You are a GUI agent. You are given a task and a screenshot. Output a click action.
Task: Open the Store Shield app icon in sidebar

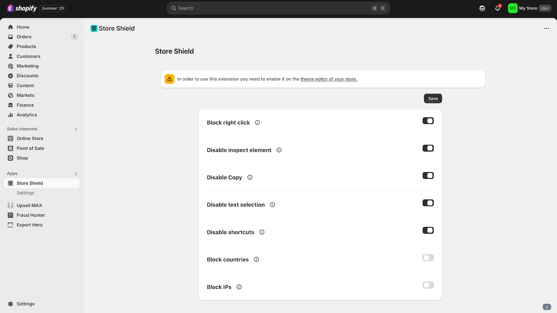pos(10,183)
